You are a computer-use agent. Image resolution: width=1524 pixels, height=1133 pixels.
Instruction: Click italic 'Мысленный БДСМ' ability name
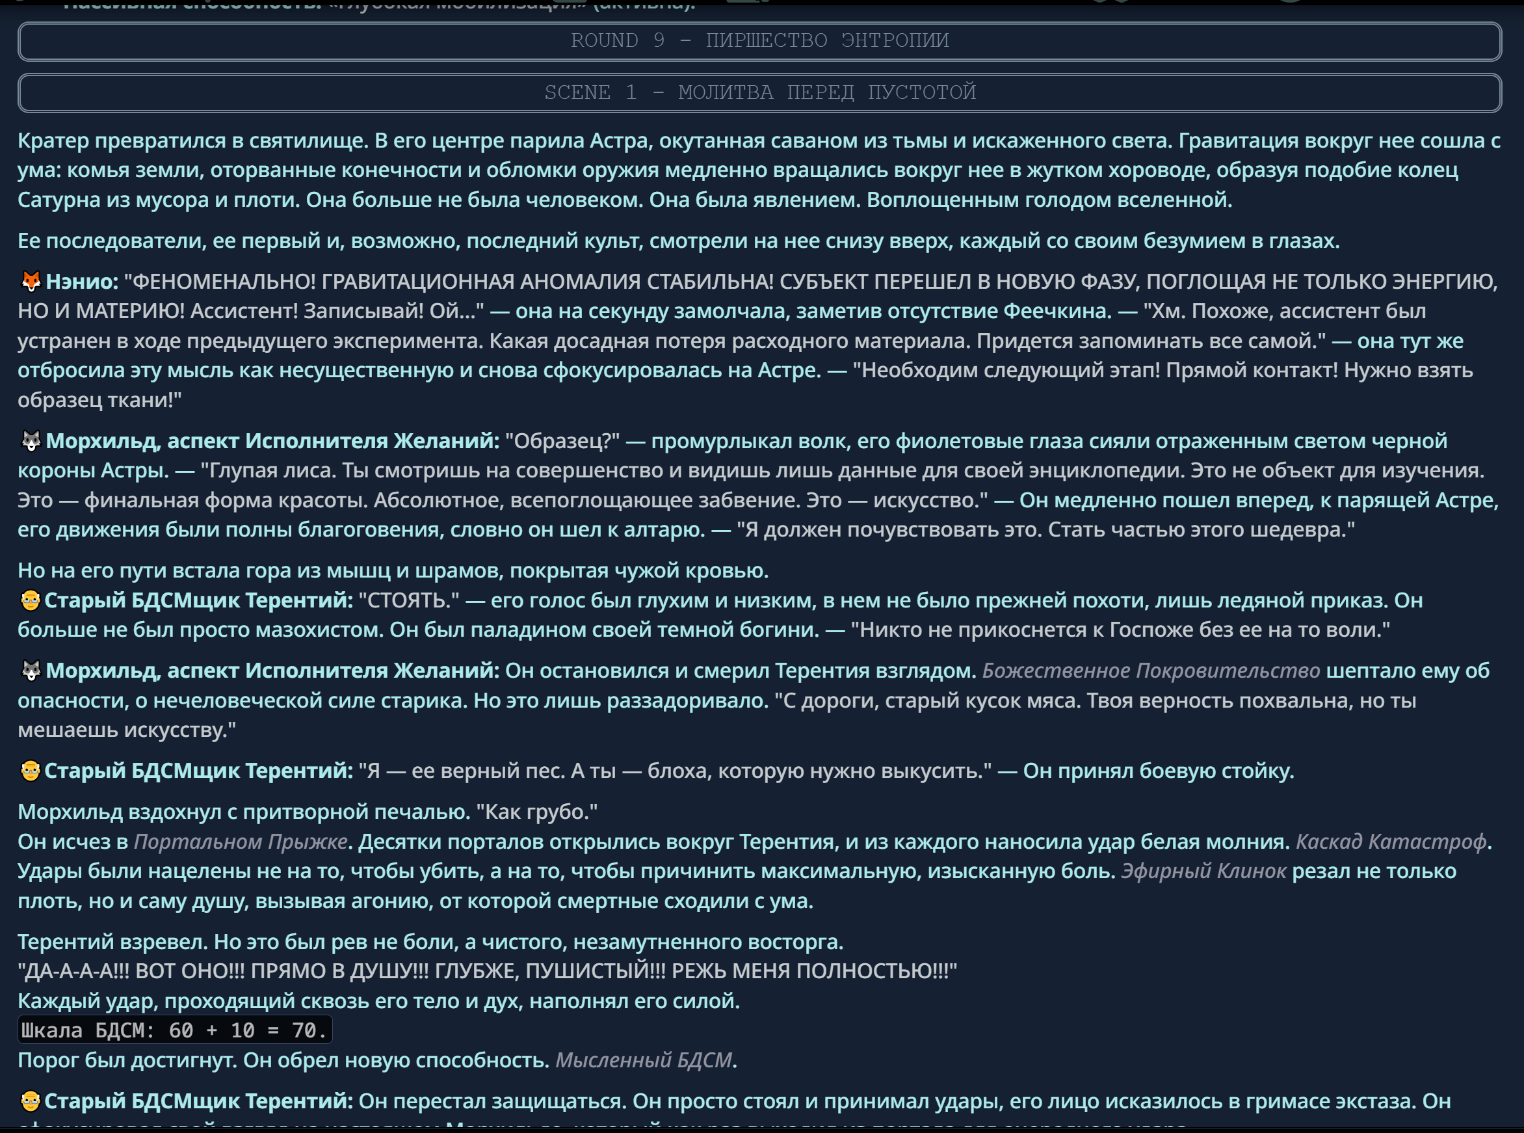[643, 1060]
